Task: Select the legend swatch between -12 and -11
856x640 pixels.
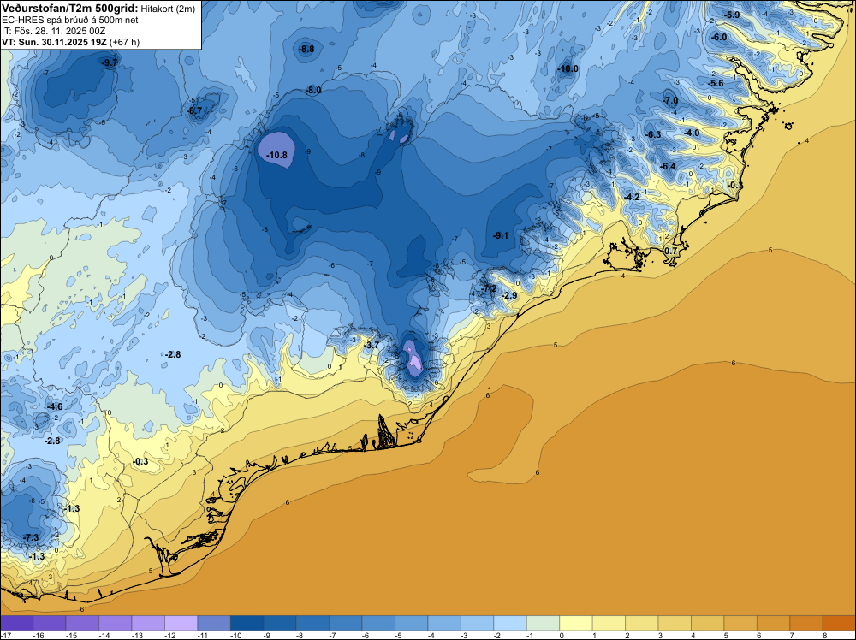Action: pyautogui.click(x=181, y=623)
